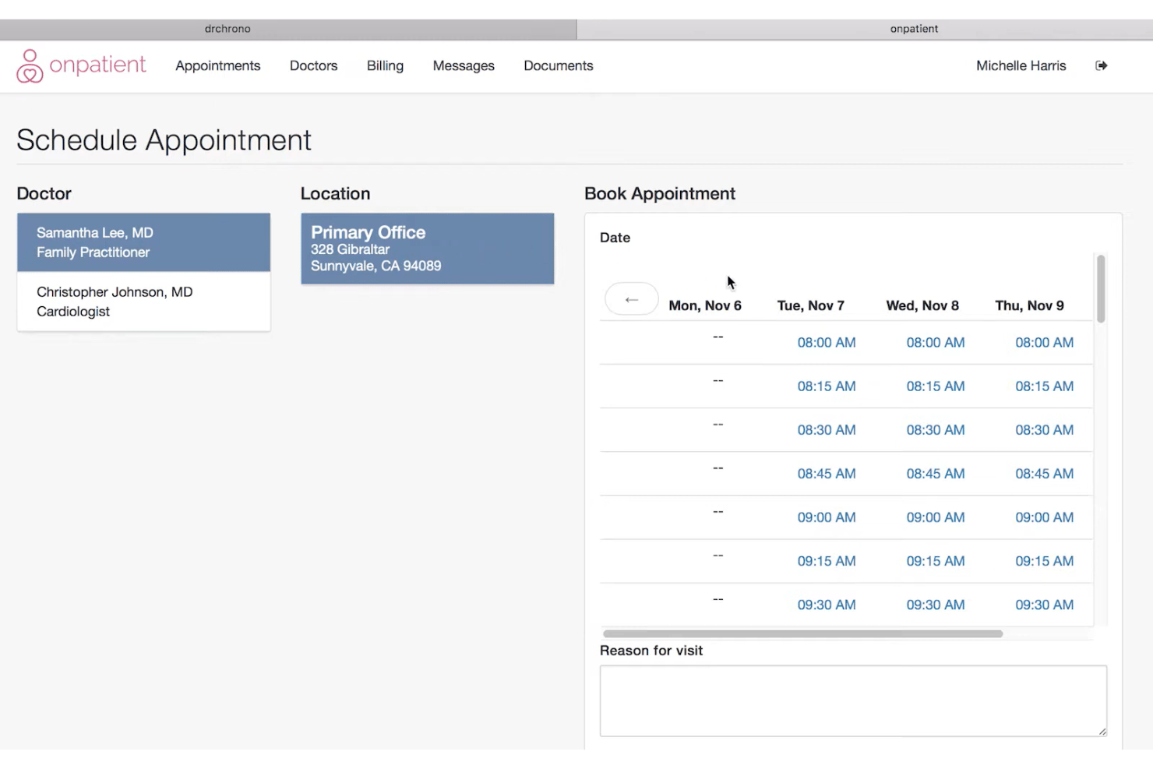1153x769 pixels.
Task: Book 08:00 AM on Thu, Nov 9
Action: click(1045, 343)
